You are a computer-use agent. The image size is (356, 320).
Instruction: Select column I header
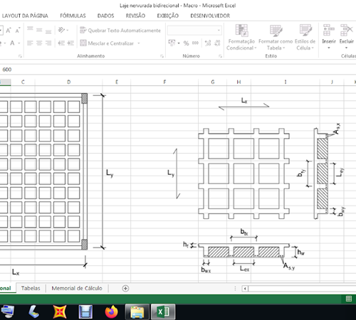click(x=286, y=82)
